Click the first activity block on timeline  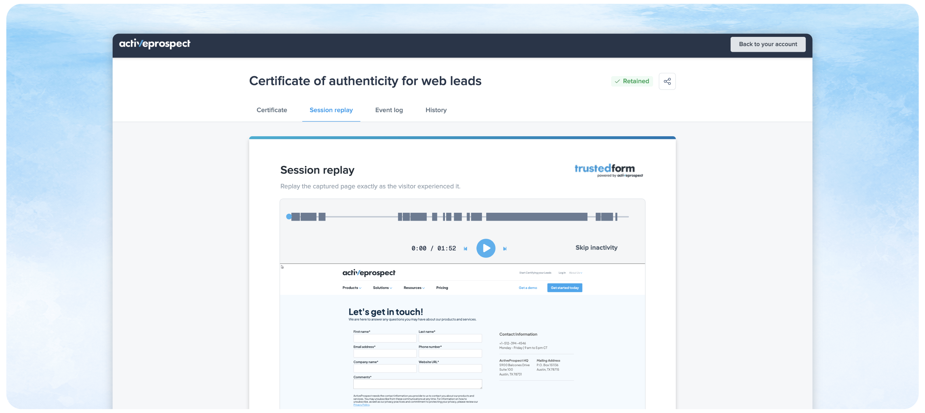point(295,216)
